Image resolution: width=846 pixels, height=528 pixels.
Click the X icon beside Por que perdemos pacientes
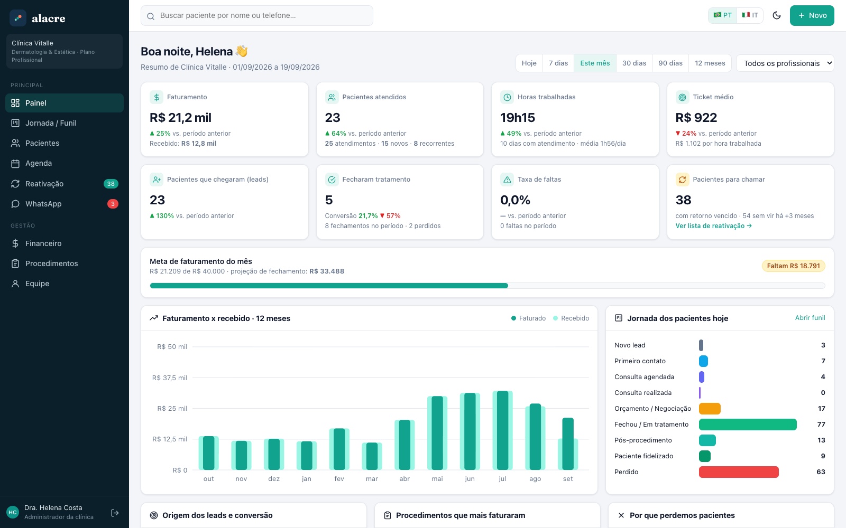[621, 515]
